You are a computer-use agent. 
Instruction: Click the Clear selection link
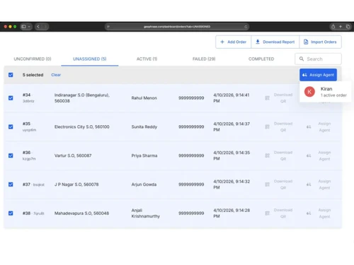coord(56,75)
